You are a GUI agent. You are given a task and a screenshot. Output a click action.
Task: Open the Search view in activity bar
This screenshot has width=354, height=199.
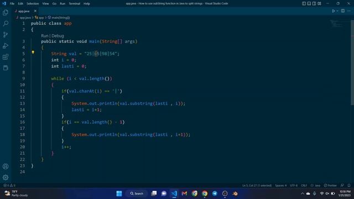tap(6, 23)
